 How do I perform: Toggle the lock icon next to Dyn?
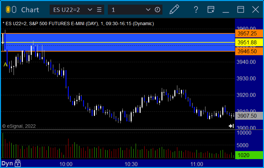[x=18, y=163]
